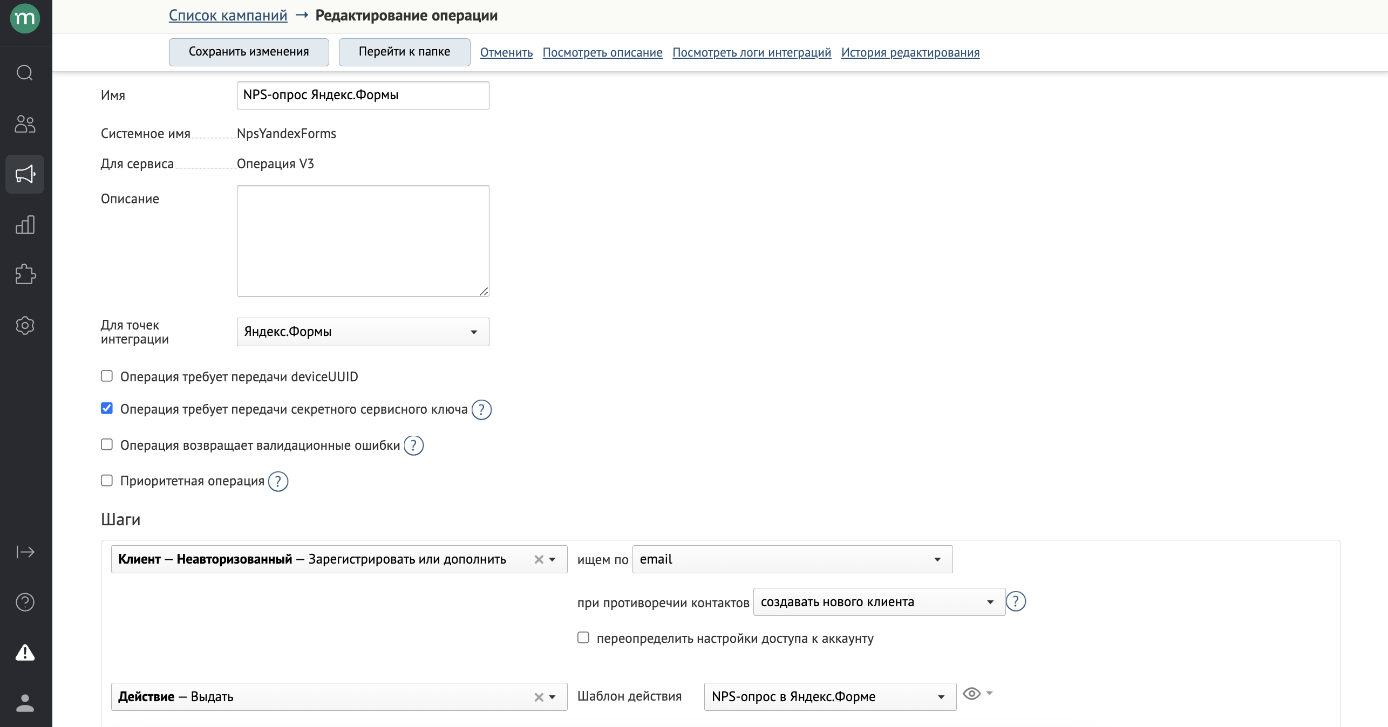Remove the Клиент — Неавторизованный step
The width and height of the screenshot is (1388, 727).
(539, 560)
